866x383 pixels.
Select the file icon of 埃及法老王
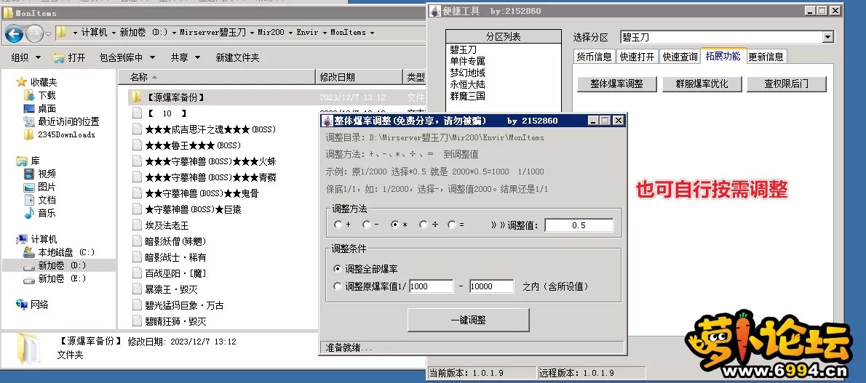click(137, 225)
